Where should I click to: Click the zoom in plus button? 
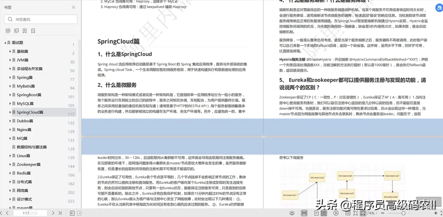click(x=436, y=213)
